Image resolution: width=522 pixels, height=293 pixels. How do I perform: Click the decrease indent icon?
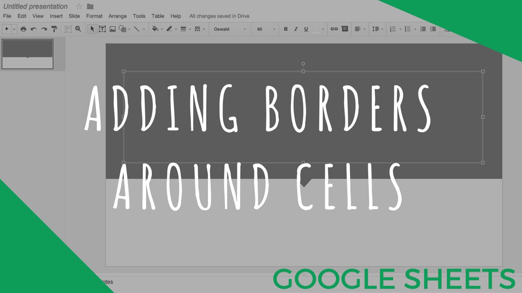click(x=423, y=29)
